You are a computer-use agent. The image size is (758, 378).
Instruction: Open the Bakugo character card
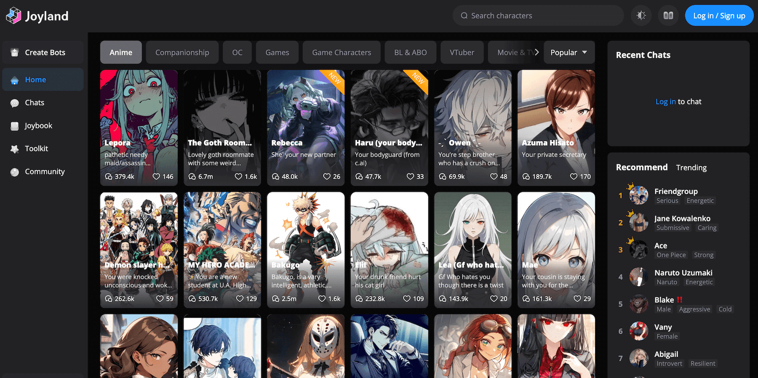306,250
